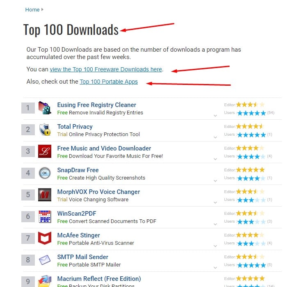The image size is (283, 287).
Task: Expand the Eusing Free Registry Cleaner details chevron
Action: [215, 116]
